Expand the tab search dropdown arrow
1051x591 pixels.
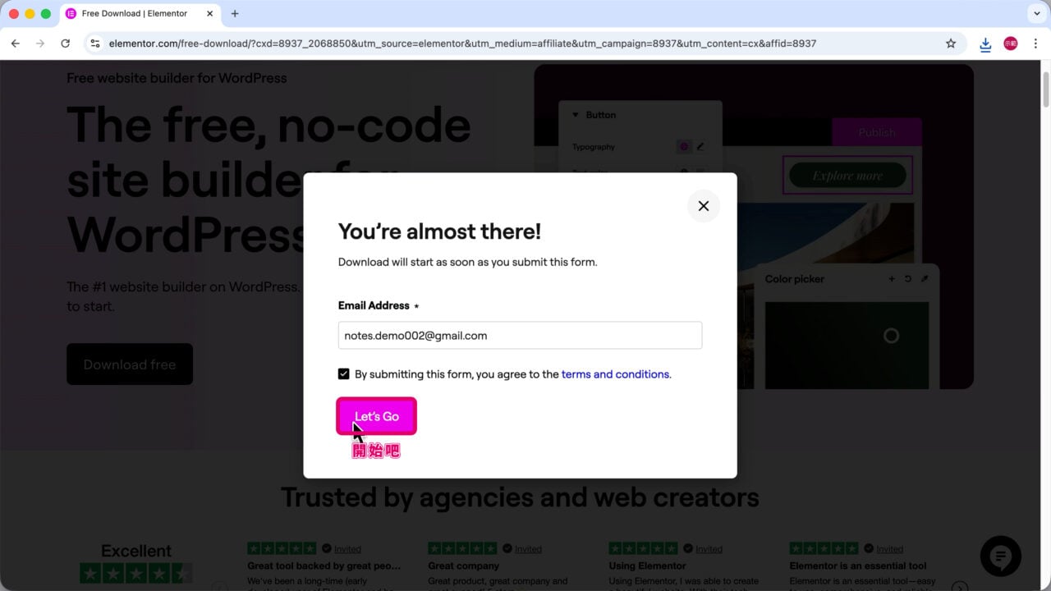[1036, 14]
